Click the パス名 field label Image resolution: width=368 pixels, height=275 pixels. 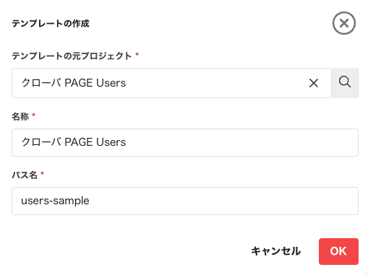(x=25, y=175)
